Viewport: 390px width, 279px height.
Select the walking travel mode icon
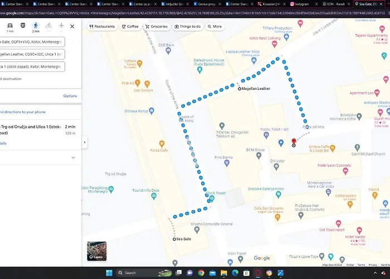(x=36, y=26)
